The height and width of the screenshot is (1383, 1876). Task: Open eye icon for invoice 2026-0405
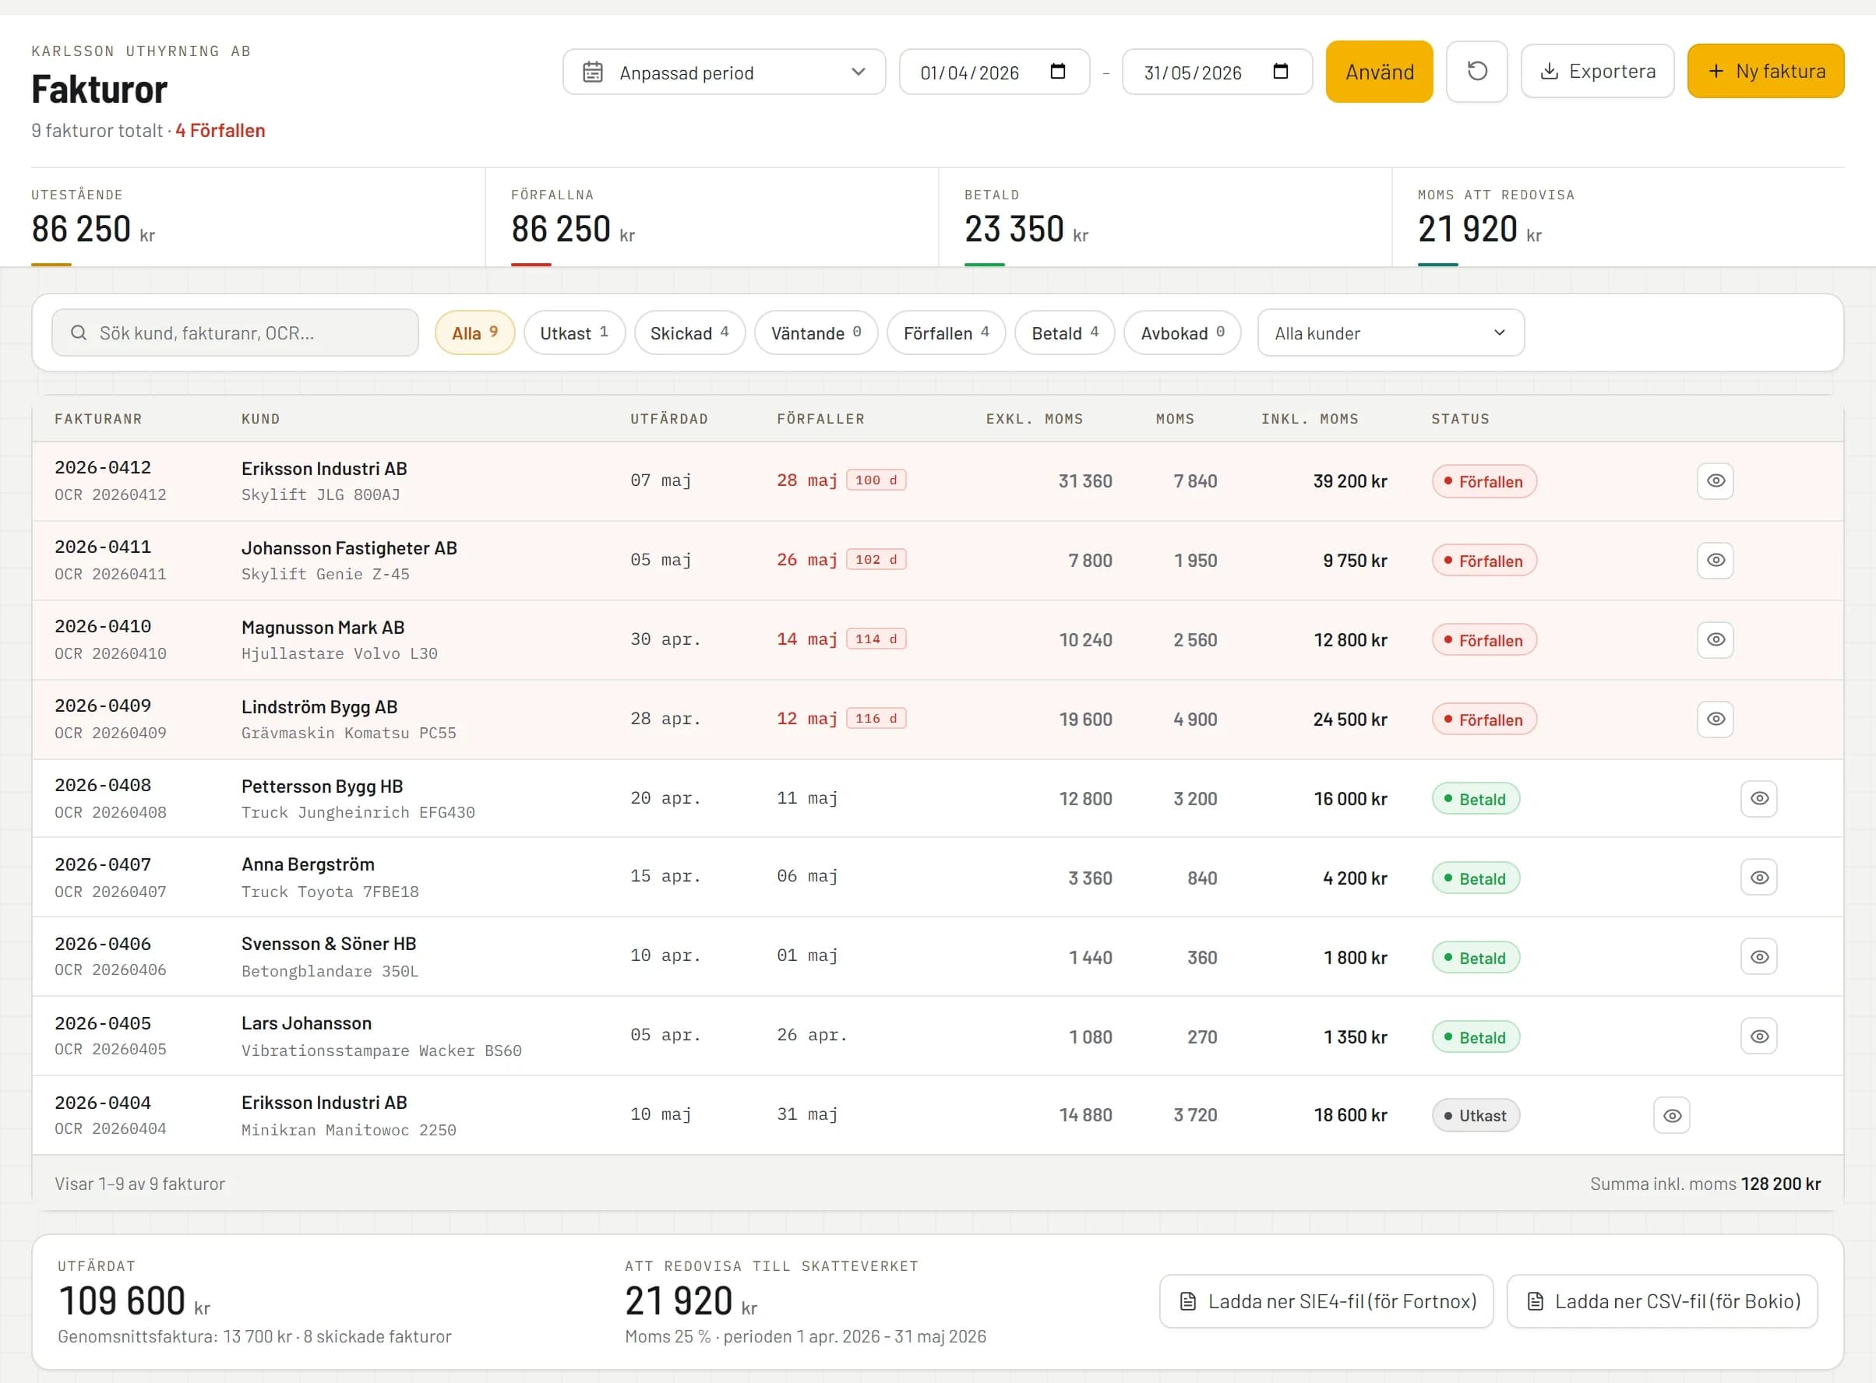(x=1759, y=1036)
